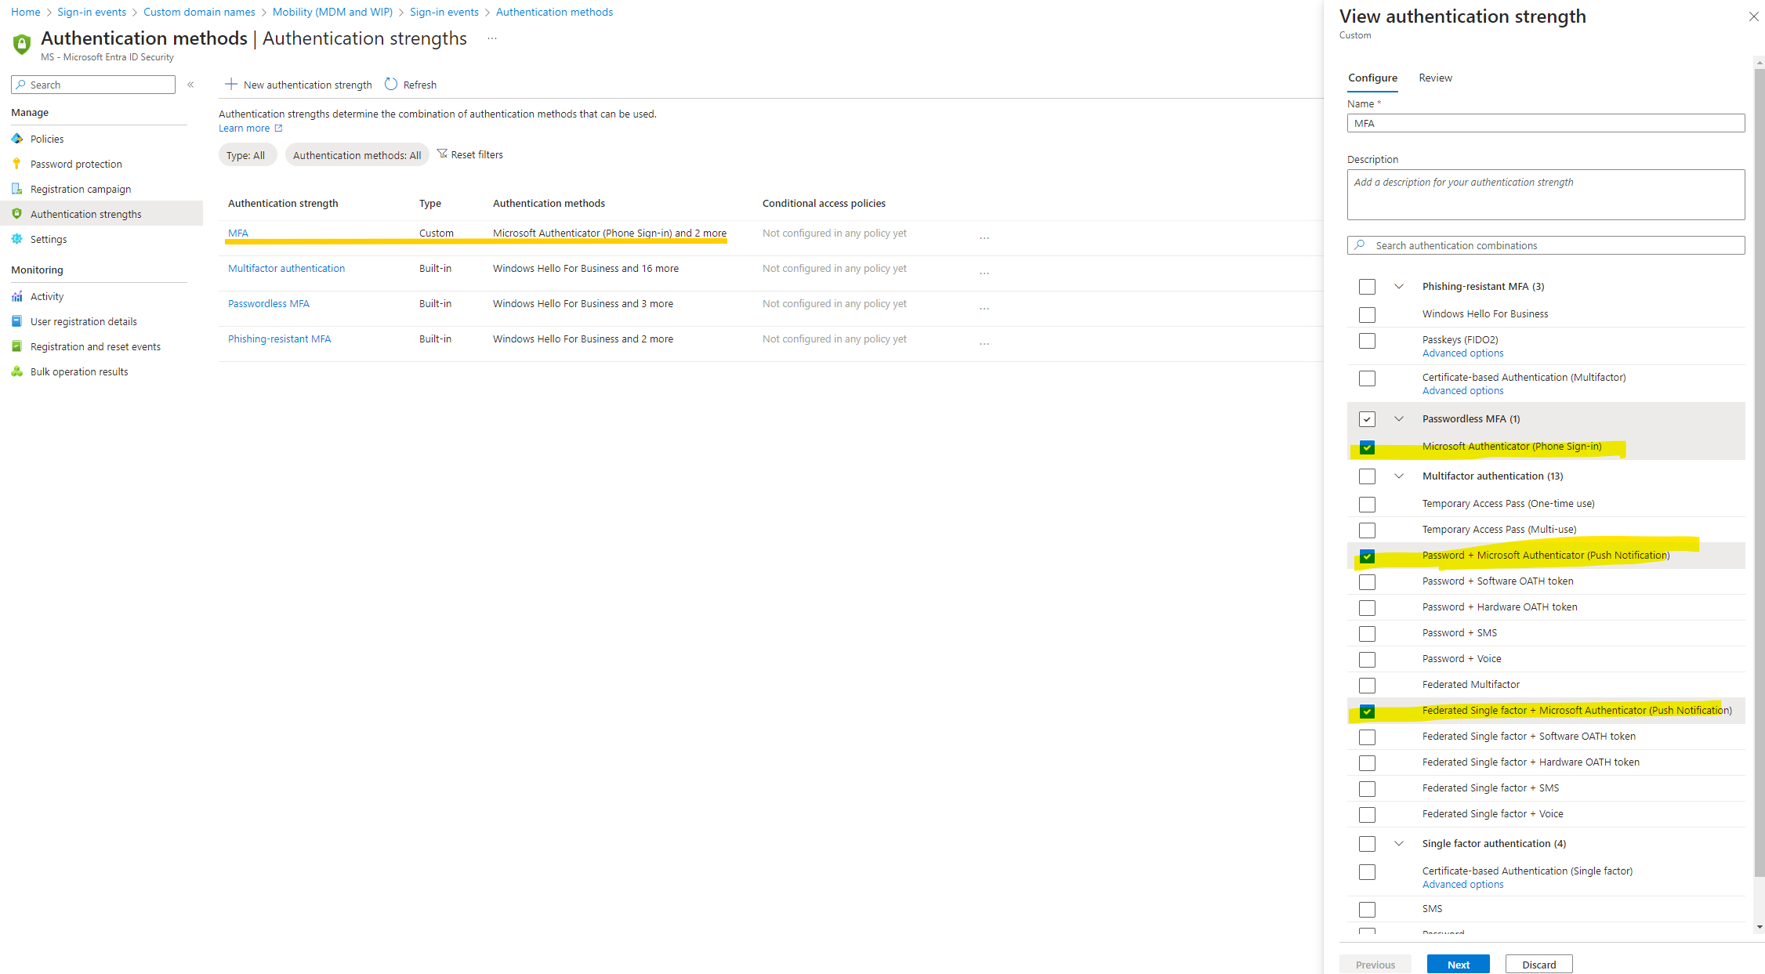1765x974 pixels.
Task: Open the Passwordless MFA strength link
Action: (269, 303)
